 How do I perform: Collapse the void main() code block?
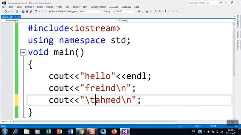click(x=23, y=52)
